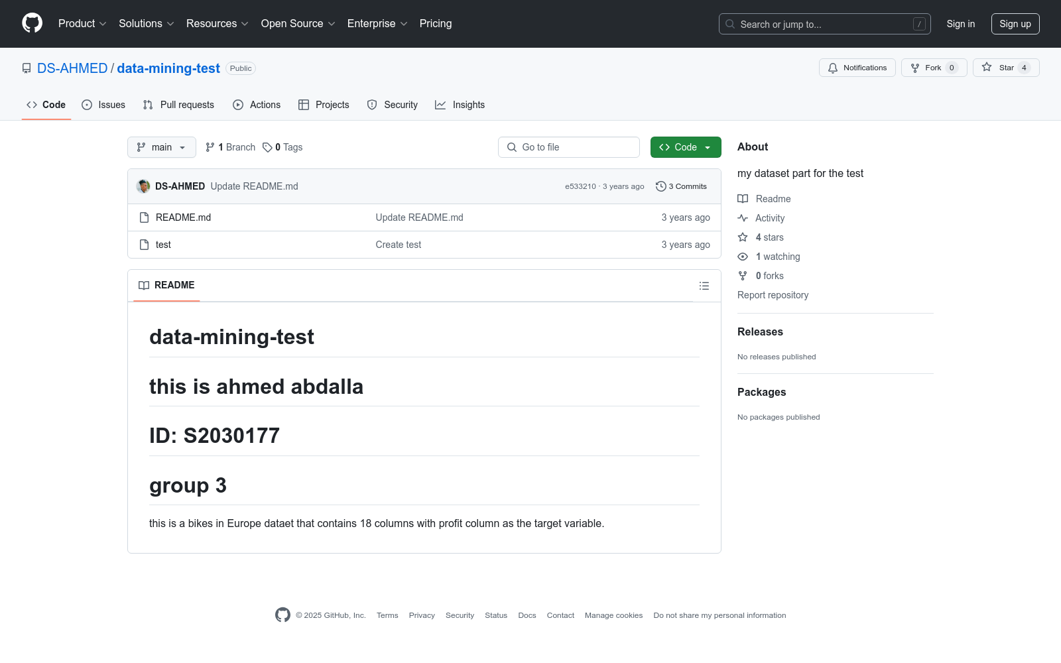Open the Packages section heading
Screen dimensions: 1061x663
(x=761, y=392)
